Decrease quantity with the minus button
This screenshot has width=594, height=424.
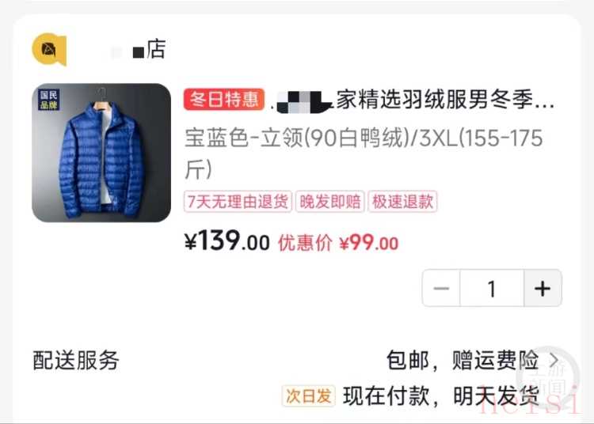pos(441,289)
